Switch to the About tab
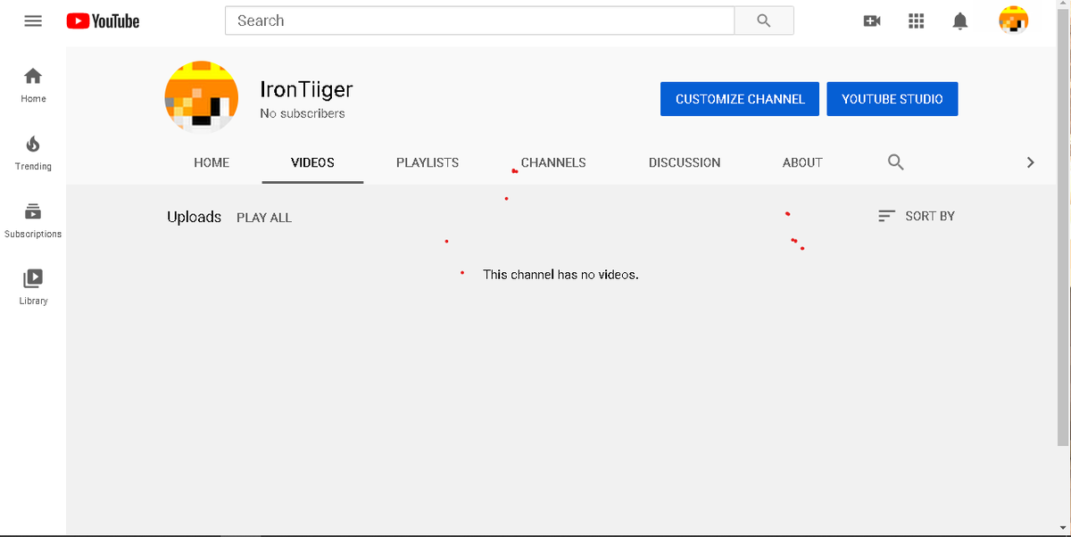 pos(802,162)
